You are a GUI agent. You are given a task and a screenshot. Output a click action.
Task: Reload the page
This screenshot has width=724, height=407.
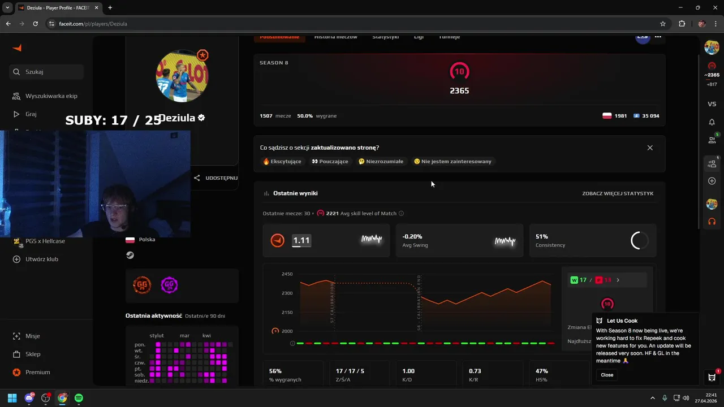[x=35, y=24]
